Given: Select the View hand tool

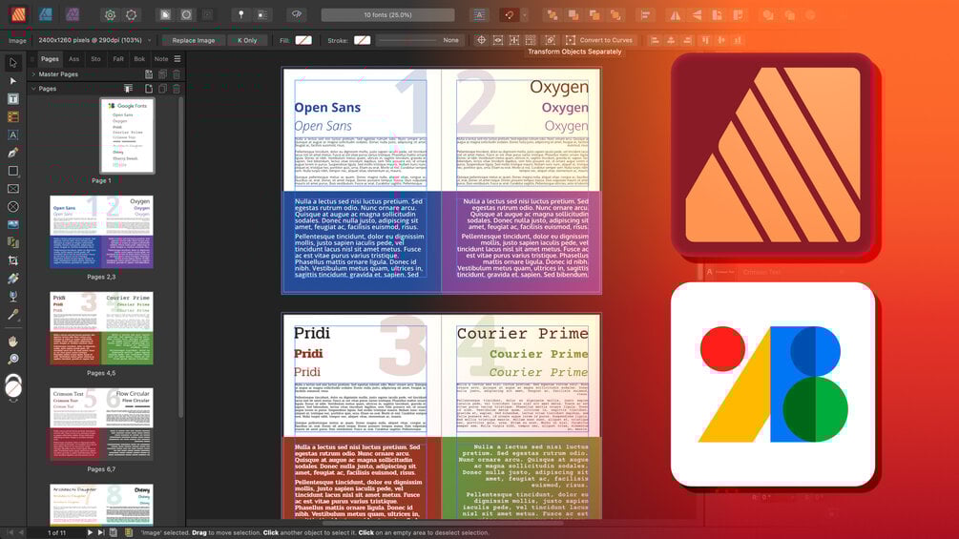Looking at the screenshot, I should click(x=12, y=341).
